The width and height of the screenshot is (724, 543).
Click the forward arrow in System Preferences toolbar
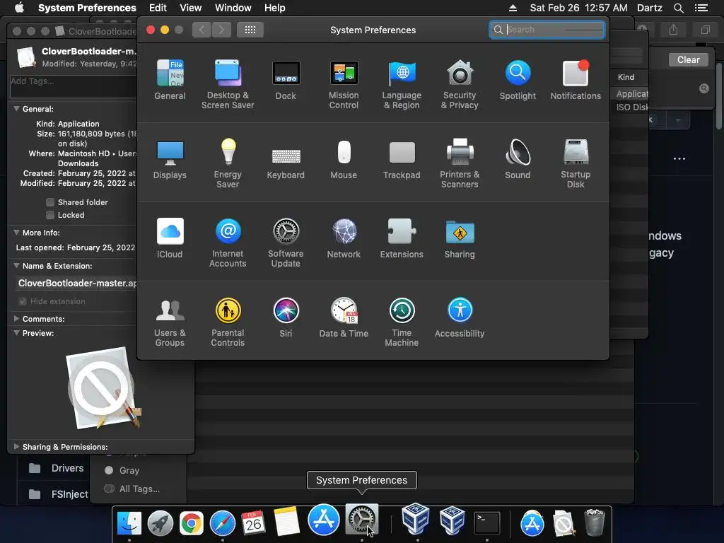(221, 30)
